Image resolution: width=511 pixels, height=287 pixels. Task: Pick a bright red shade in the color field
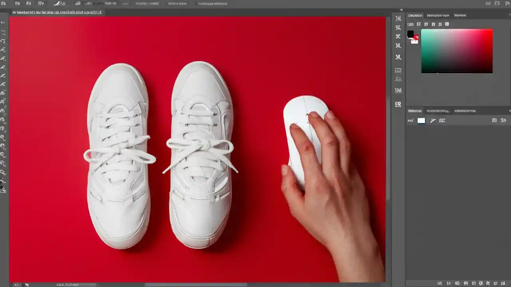[487, 34]
